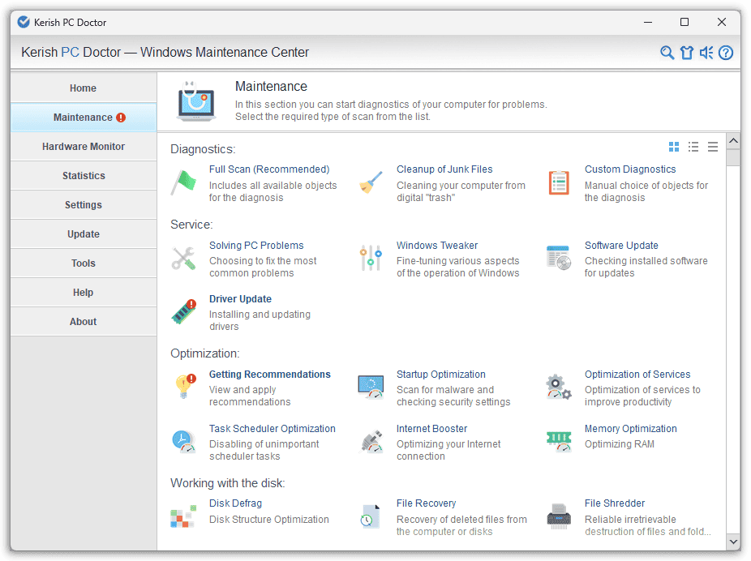Open the Update section
751x561 pixels.
(x=84, y=234)
